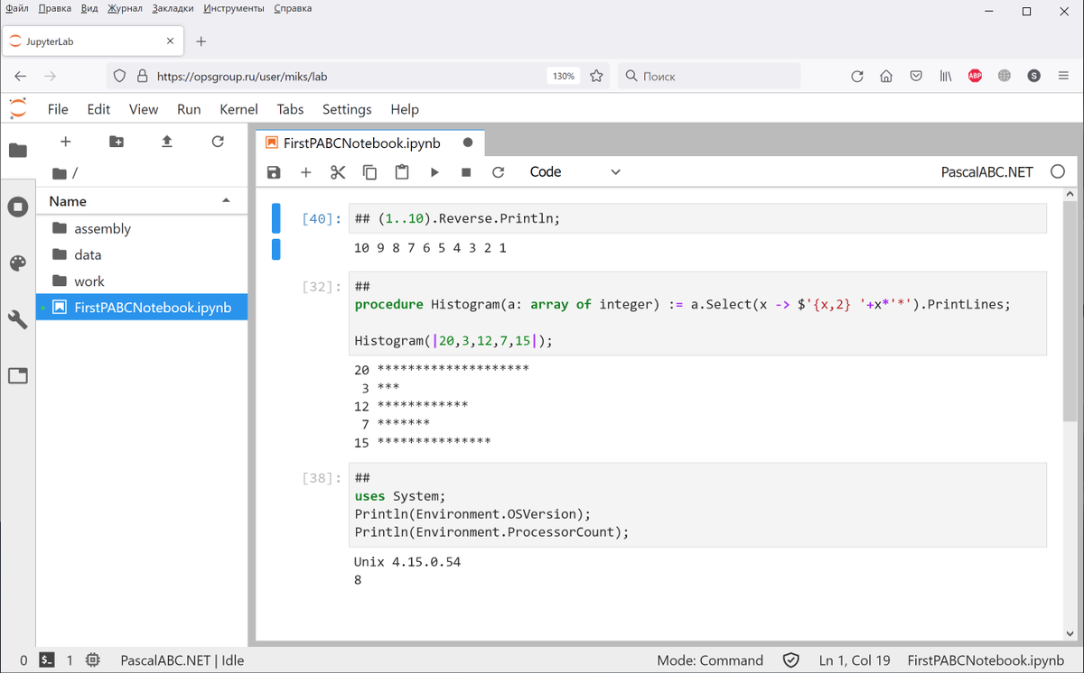Image resolution: width=1084 pixels, height=673 pixels.
Task: Open the Help menu in JupyterLab
Action: pyautogui.click(x=405, y=109)
